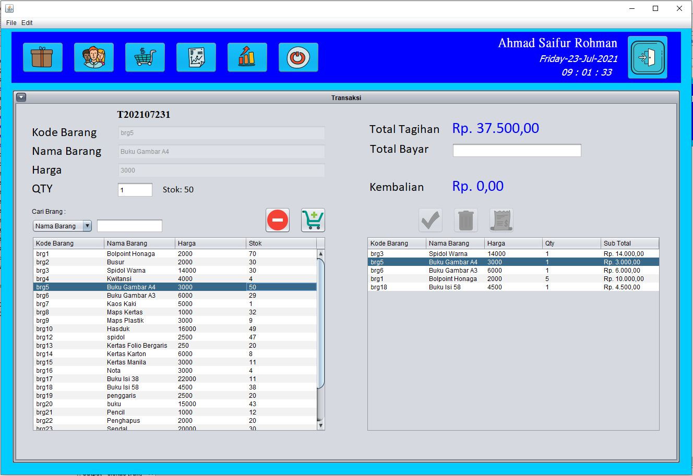Open the shopping cart transaction icon

[x=145, y=57]
